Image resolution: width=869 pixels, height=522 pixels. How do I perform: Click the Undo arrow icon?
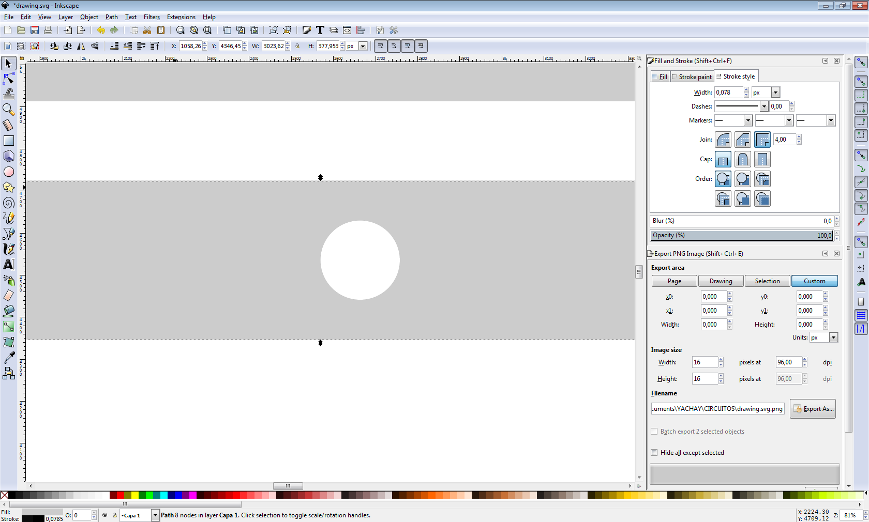click(100, 30)
